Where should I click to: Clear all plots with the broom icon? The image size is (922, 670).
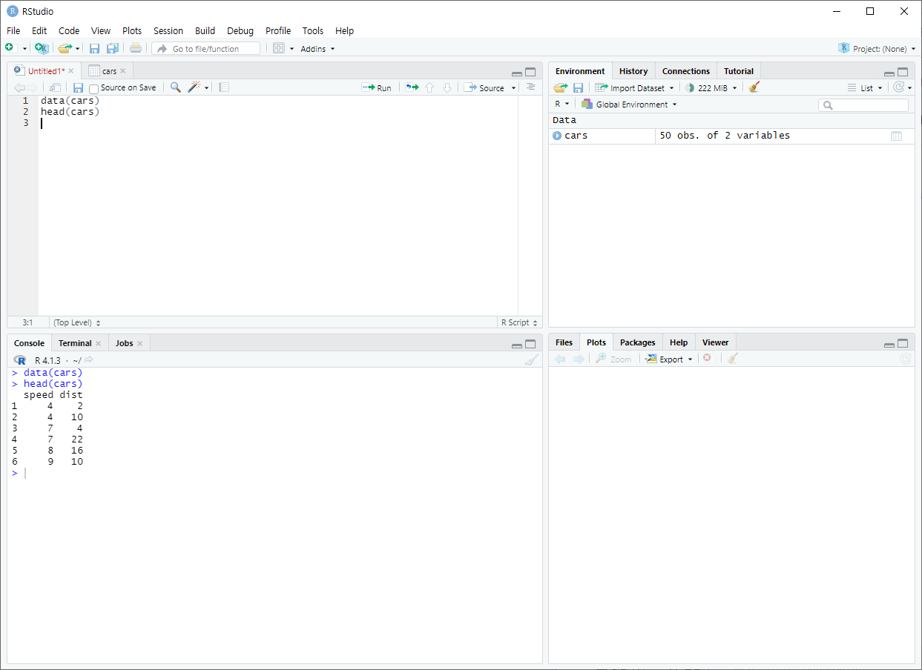click(x=733, y=358)
